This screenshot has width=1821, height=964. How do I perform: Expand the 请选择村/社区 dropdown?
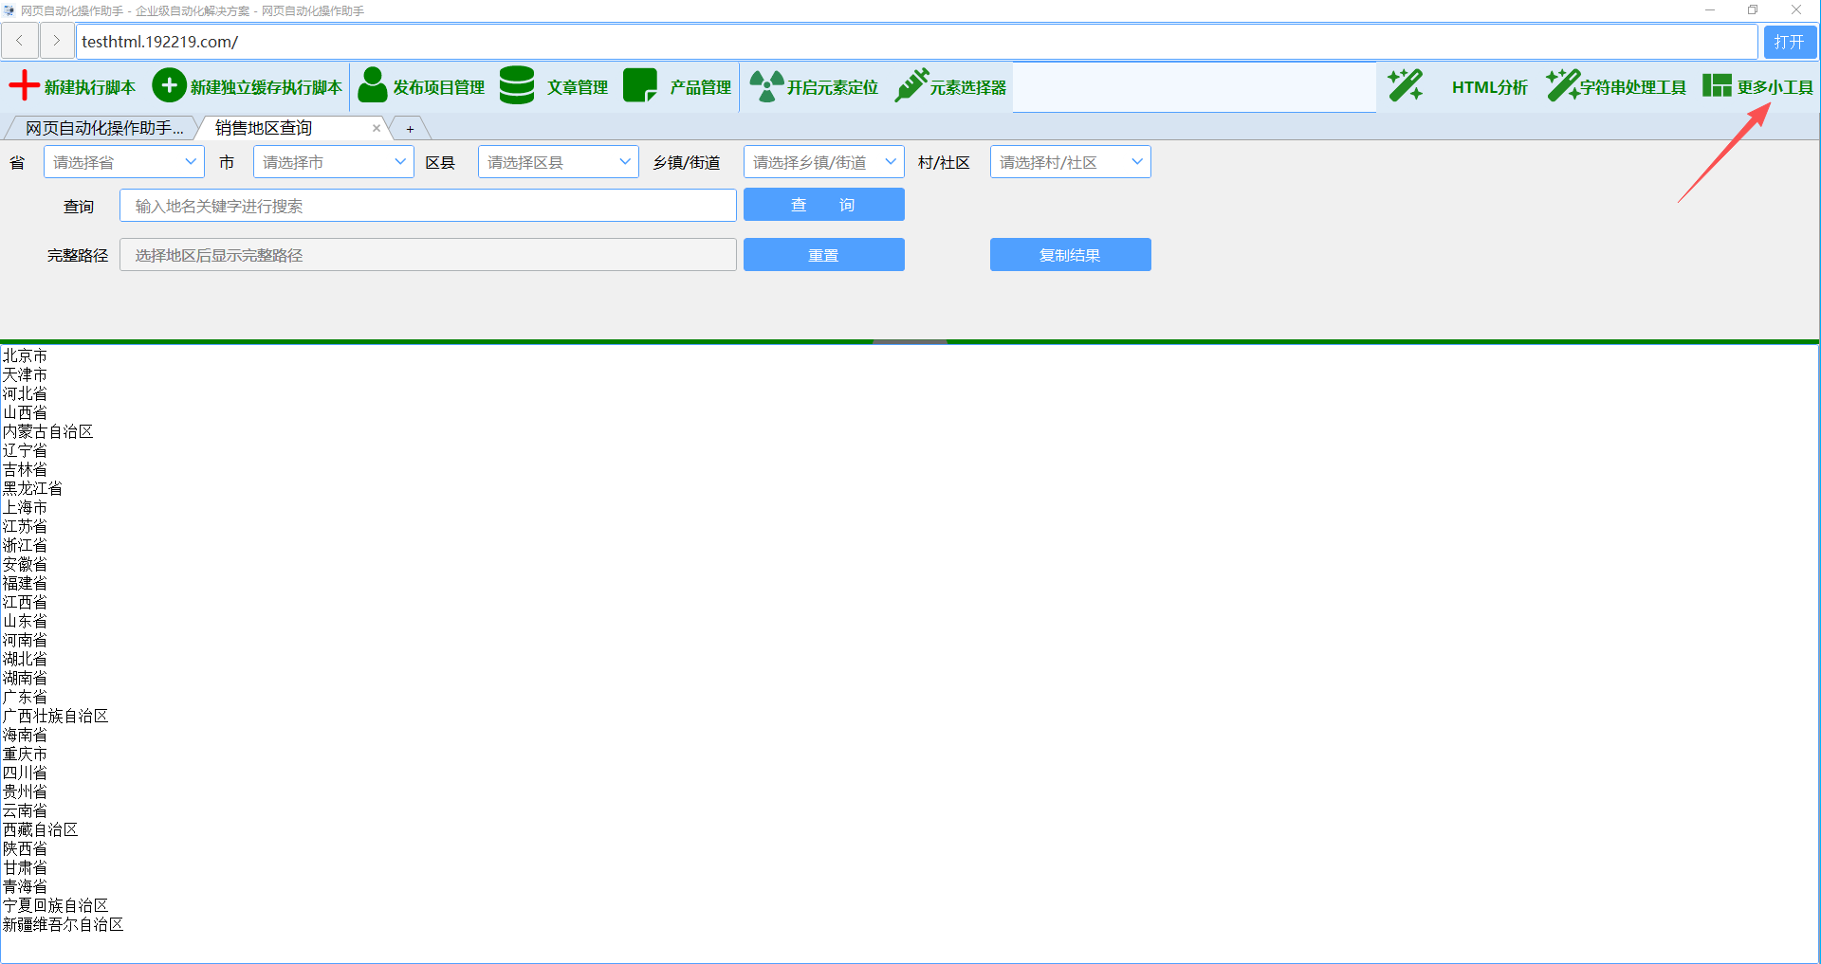click(x=1070, y=162)
